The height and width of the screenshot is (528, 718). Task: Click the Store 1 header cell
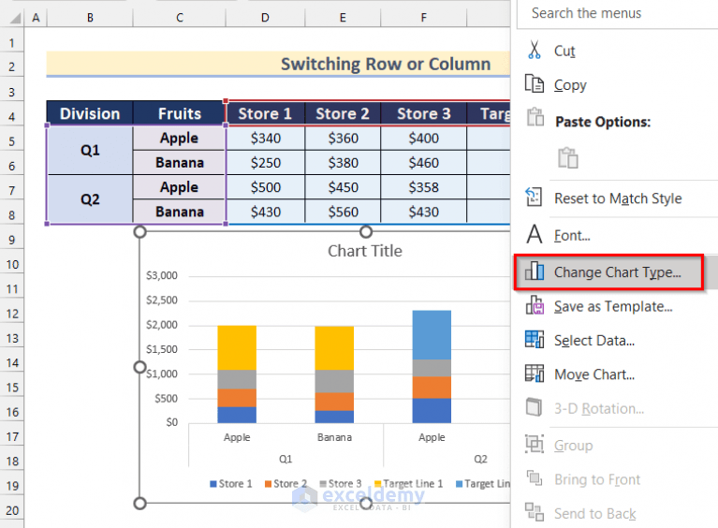[x=265, y=113]
